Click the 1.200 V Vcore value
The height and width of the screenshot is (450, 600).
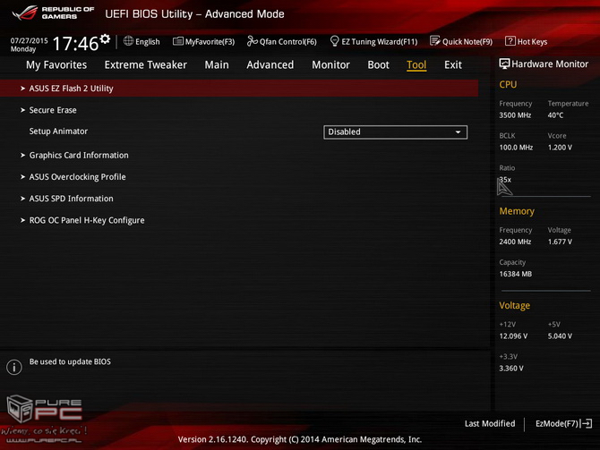(560, 148)
